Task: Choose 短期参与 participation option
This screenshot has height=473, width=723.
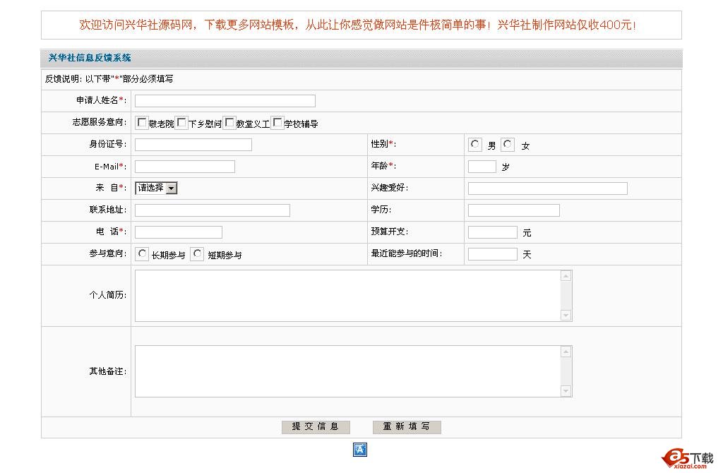Action: (197, 254)
